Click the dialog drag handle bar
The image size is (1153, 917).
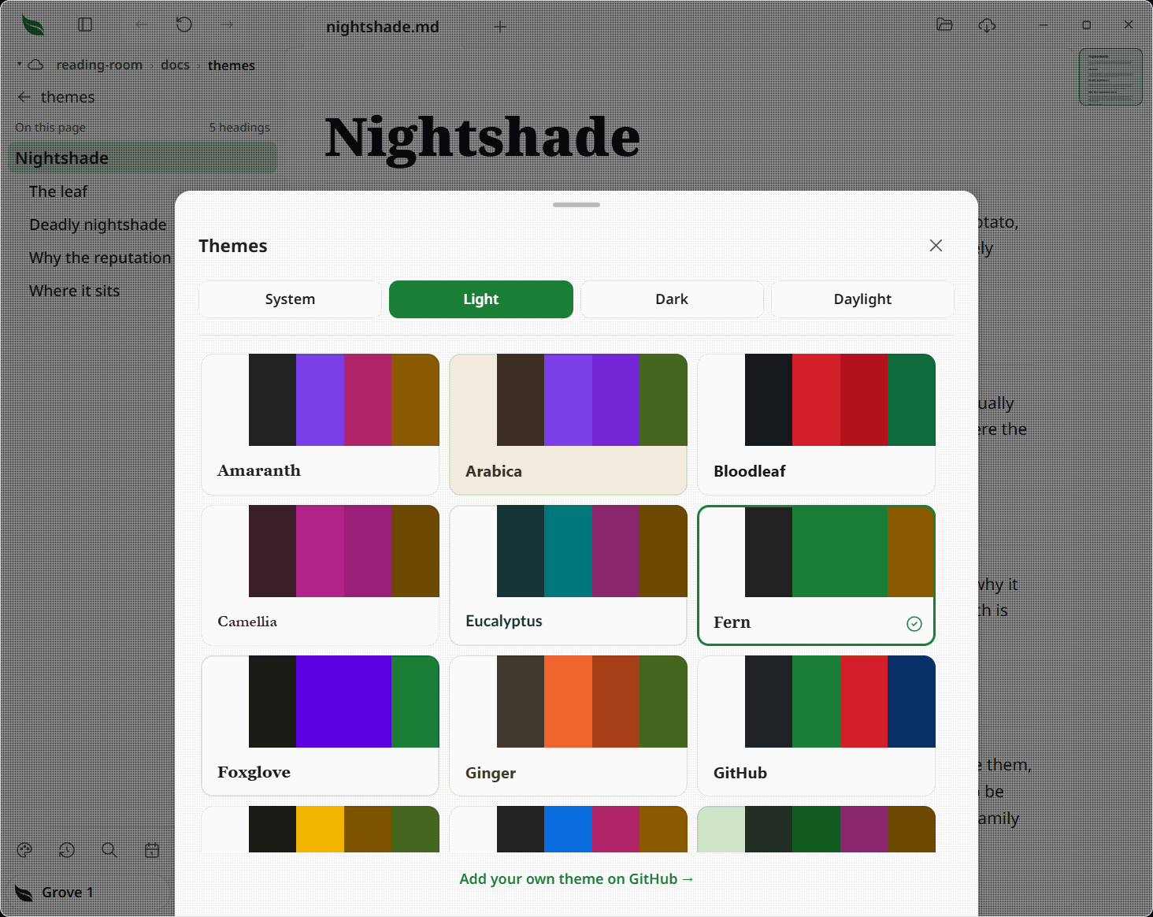point(576,205)
